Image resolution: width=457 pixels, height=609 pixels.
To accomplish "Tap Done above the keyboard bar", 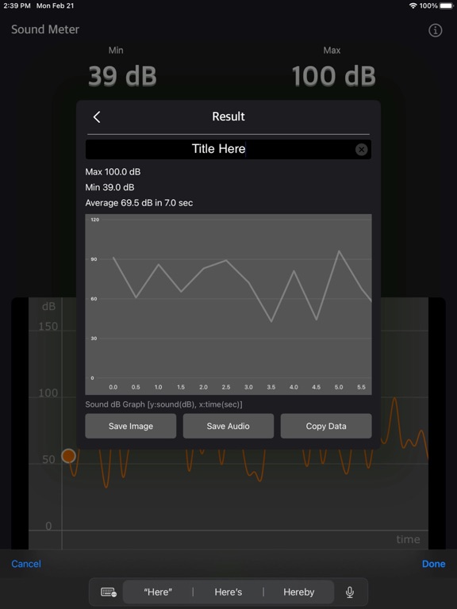I will 434,564.
